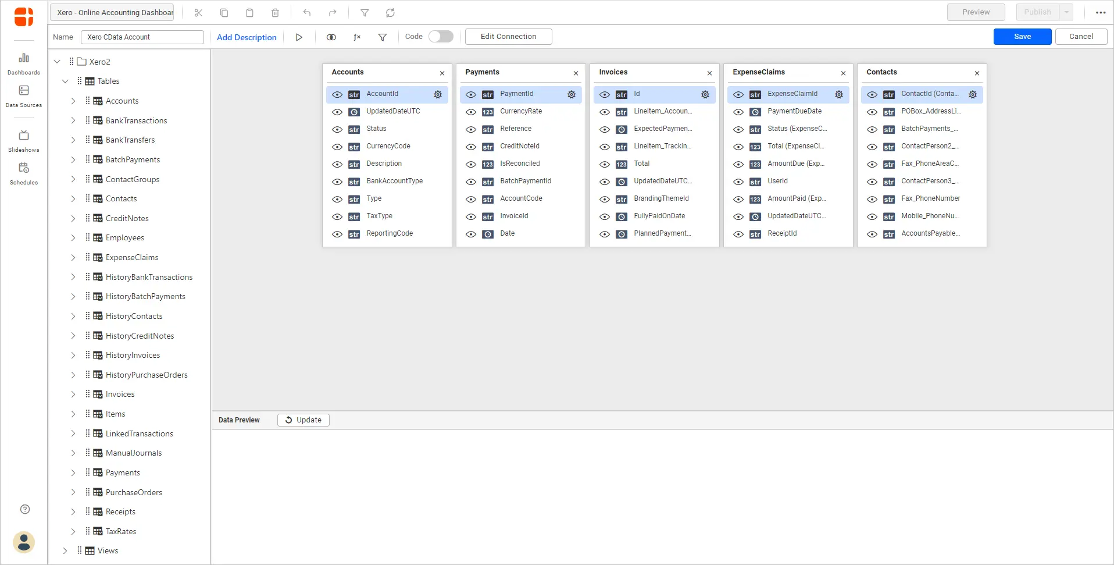Select the ReportingCode column in Accounts
Image resolution: width=1114 pixels, height=565 pixels.
(390, 234)
